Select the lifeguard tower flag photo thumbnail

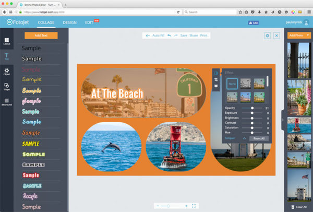(x=299, y=185)
